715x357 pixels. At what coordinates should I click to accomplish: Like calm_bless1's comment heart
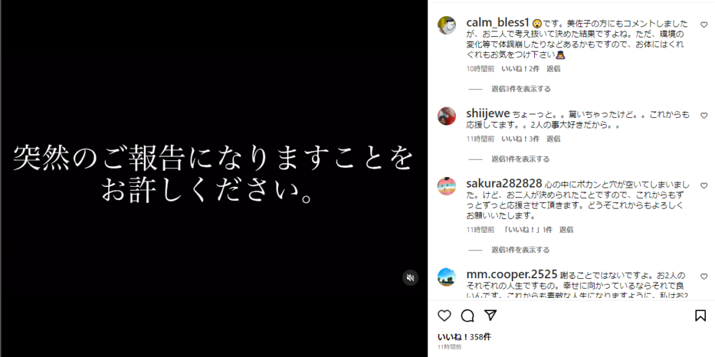point(704,24)
